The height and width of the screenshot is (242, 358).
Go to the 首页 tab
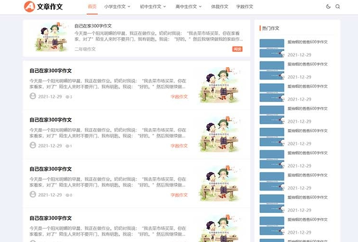pos(92,7)
